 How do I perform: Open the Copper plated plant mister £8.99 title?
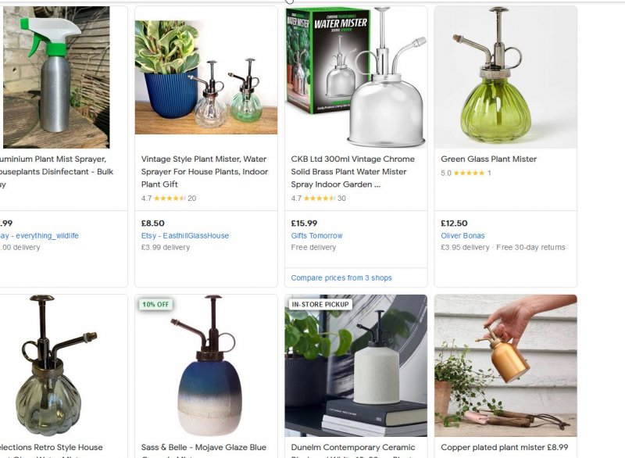504,447
